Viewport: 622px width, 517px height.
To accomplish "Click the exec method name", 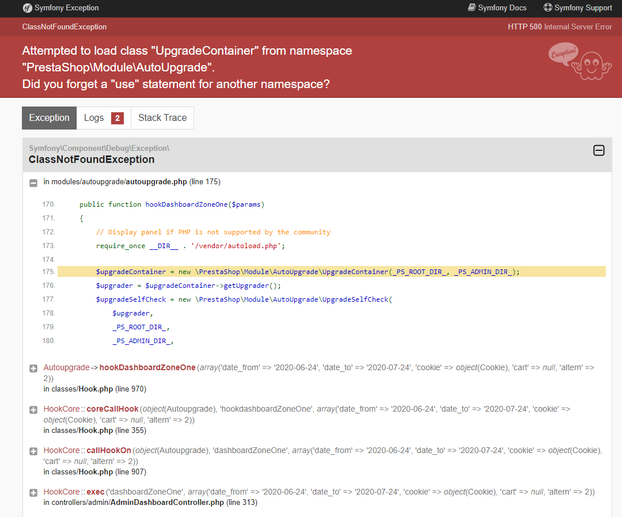I will click(96, 492).
